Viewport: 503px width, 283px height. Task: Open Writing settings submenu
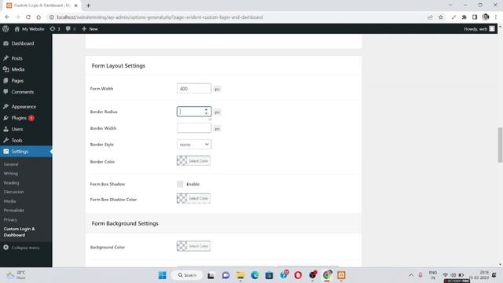pyautogui.click(x=10, y=174)
